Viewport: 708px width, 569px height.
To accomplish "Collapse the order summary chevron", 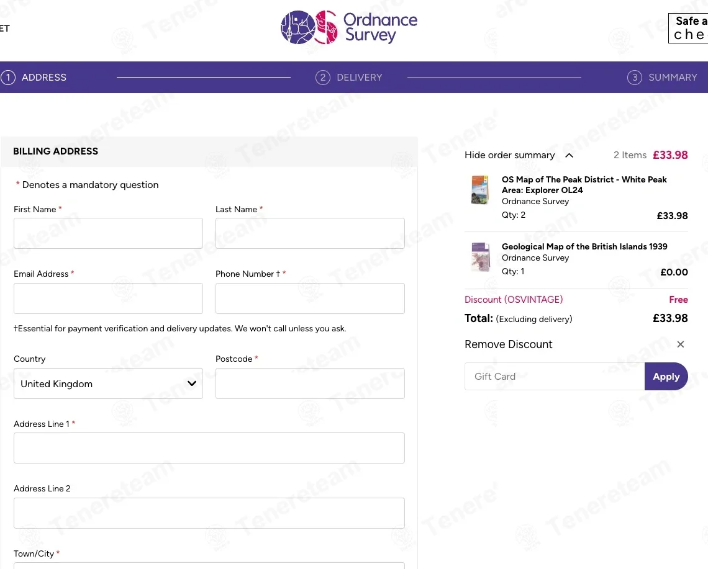I will 569,155.
